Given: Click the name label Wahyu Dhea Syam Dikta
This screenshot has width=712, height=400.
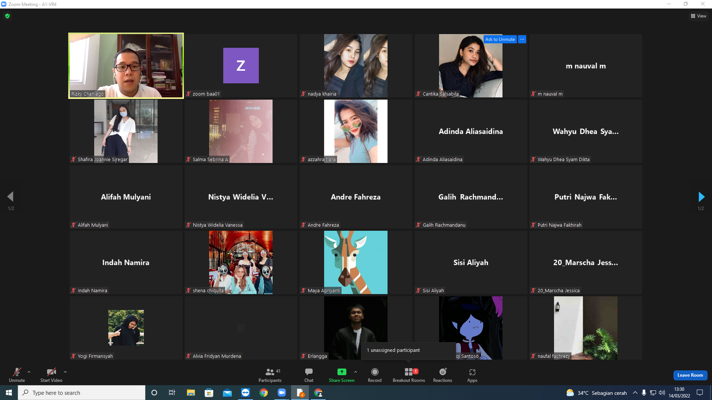Looking at the screenshot, I should tap(564, 159).
